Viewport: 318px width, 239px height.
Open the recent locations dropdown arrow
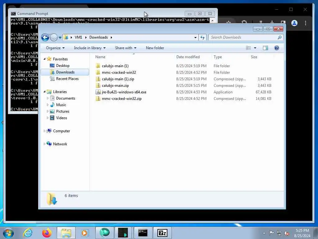60,38
